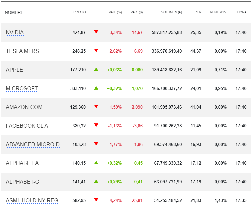The height and width of the screenshot is (212, 251).
Task: Select ALPHABET-C variation +0,29%
Action: [114, 182]
